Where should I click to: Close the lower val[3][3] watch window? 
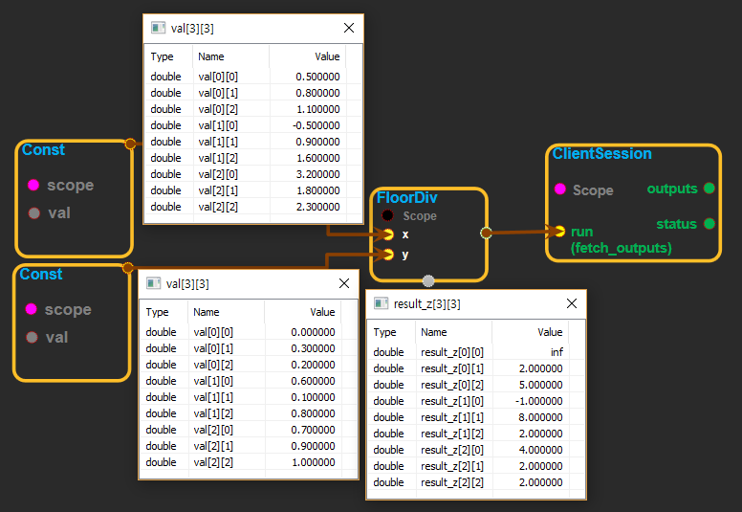pos(343,283)
